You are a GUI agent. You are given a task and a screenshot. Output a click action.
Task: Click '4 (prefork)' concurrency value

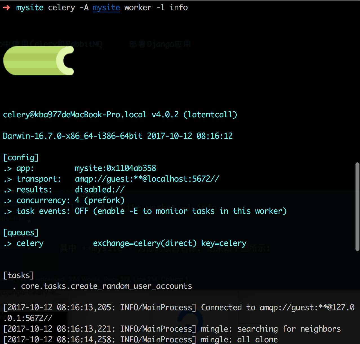[100, 200]
